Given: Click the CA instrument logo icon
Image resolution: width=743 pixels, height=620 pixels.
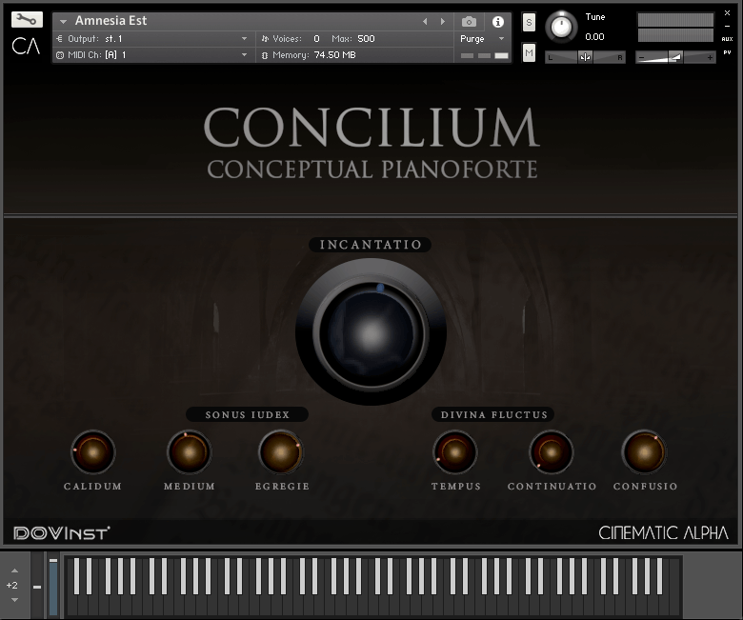Looking at the screenshot, I should [x=26, y=46].
